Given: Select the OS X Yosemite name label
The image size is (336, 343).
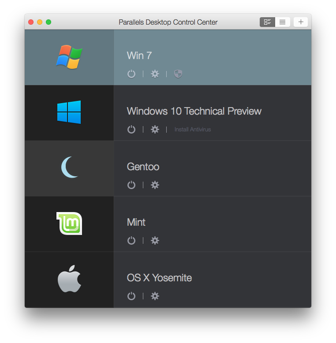Looking at the screenshot, I should coord(159,278).
